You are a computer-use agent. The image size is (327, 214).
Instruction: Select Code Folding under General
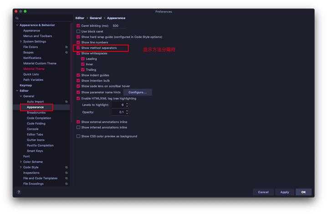tap(36, 124)
